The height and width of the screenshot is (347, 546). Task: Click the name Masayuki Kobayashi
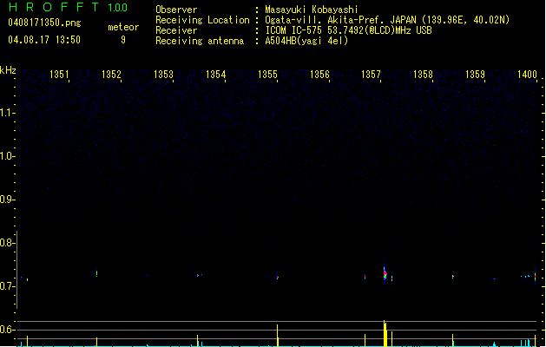click(x=312, y=10)
